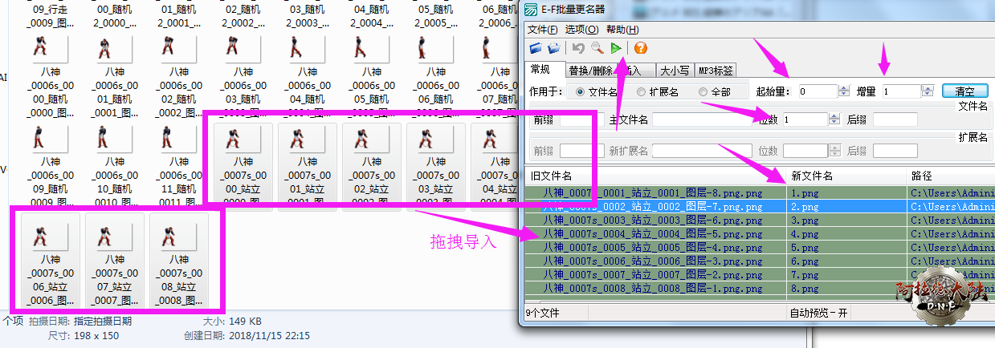Click the 起始量 spinner arrows
This screenshot has width=995, height=348.
click(843, 91)
